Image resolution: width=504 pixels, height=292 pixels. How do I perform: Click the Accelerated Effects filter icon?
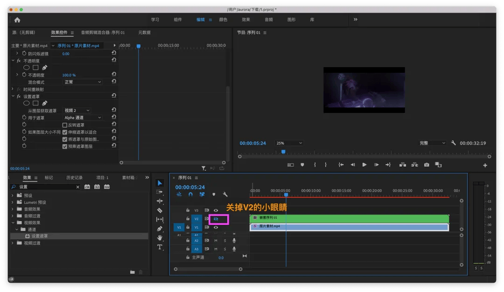[87, 187]
